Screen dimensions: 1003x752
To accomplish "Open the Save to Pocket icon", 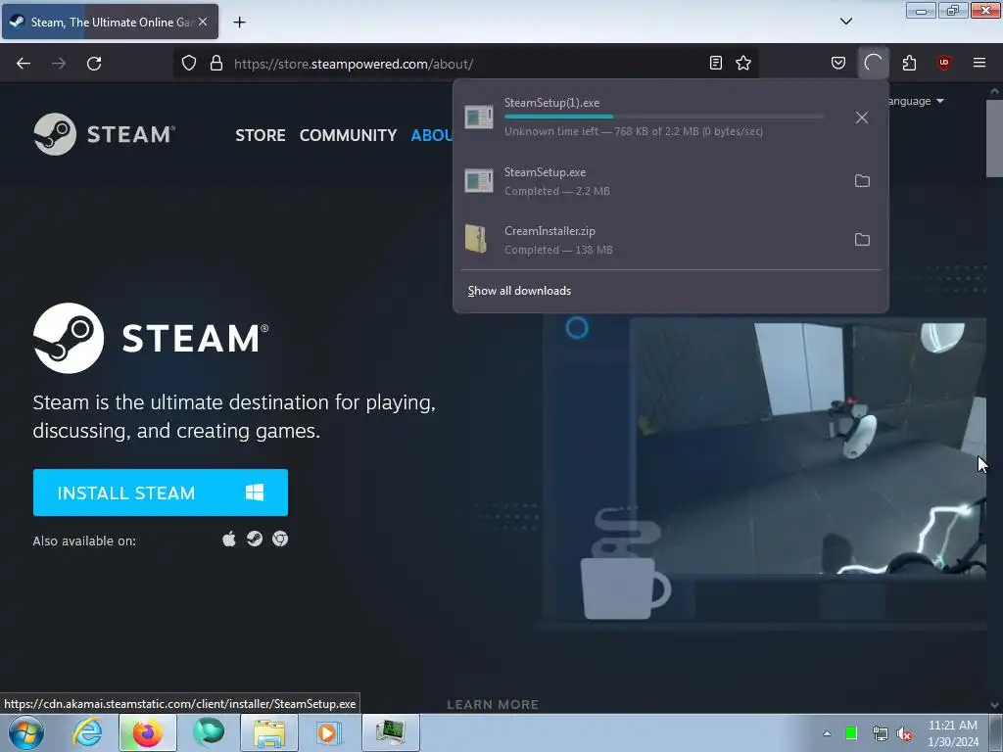I will pyautogui.click(x=838, y=63).
